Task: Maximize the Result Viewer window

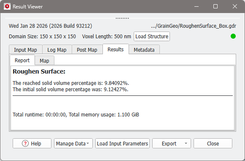Action: [x=215, y=7]
